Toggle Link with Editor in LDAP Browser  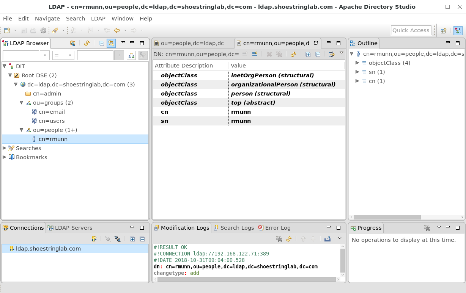(x=111, y=43)
